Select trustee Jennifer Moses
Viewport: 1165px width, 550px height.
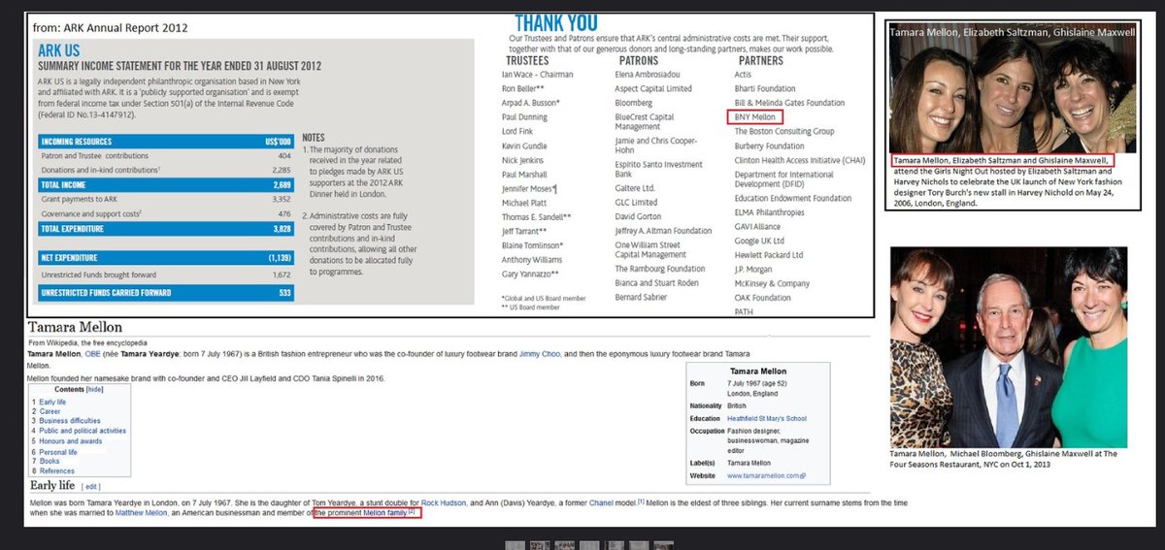click(x=528, y=188)
